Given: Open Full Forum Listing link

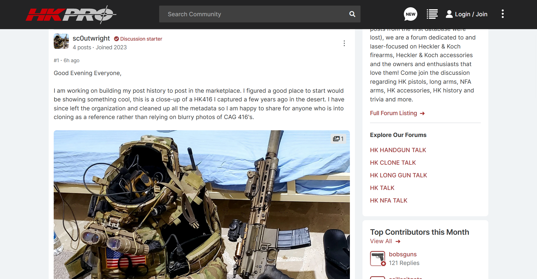Looking at the screenshot, I should point(393,113).
